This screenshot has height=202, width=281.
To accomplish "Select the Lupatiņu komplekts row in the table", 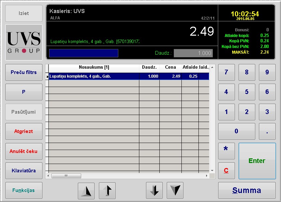I will point(129,76).
